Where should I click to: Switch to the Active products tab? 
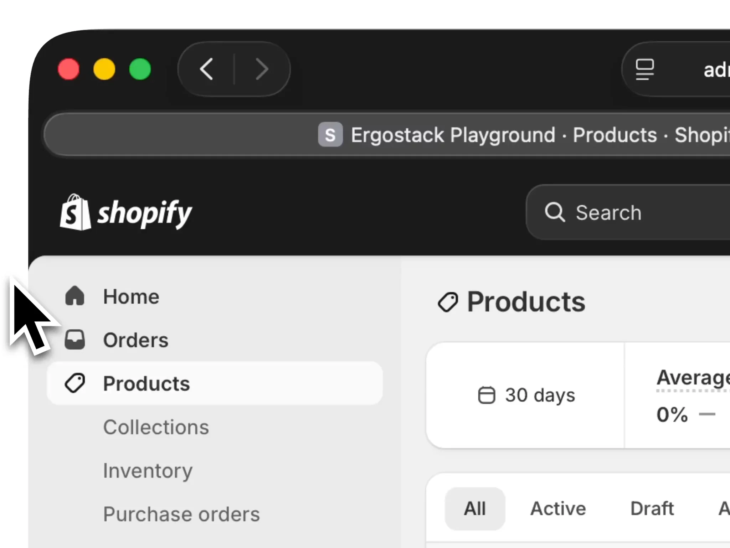tap(558, 508)
